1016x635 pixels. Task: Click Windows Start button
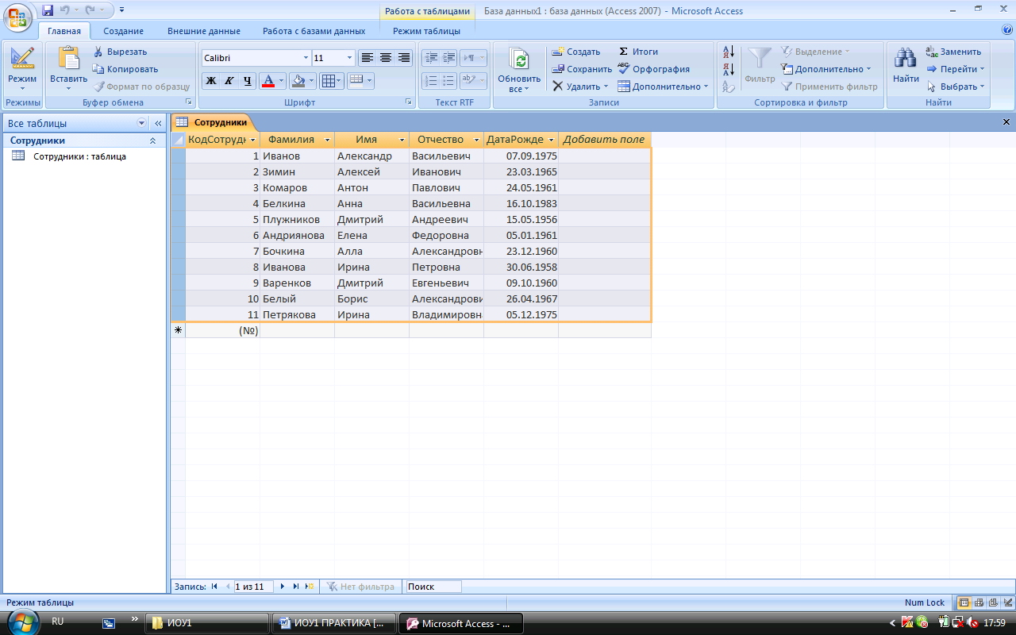point(23,622)
